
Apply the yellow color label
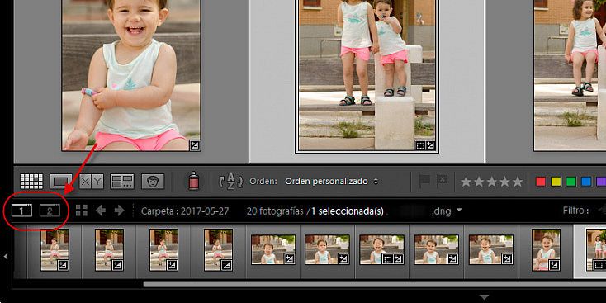[x=556, y=182]
